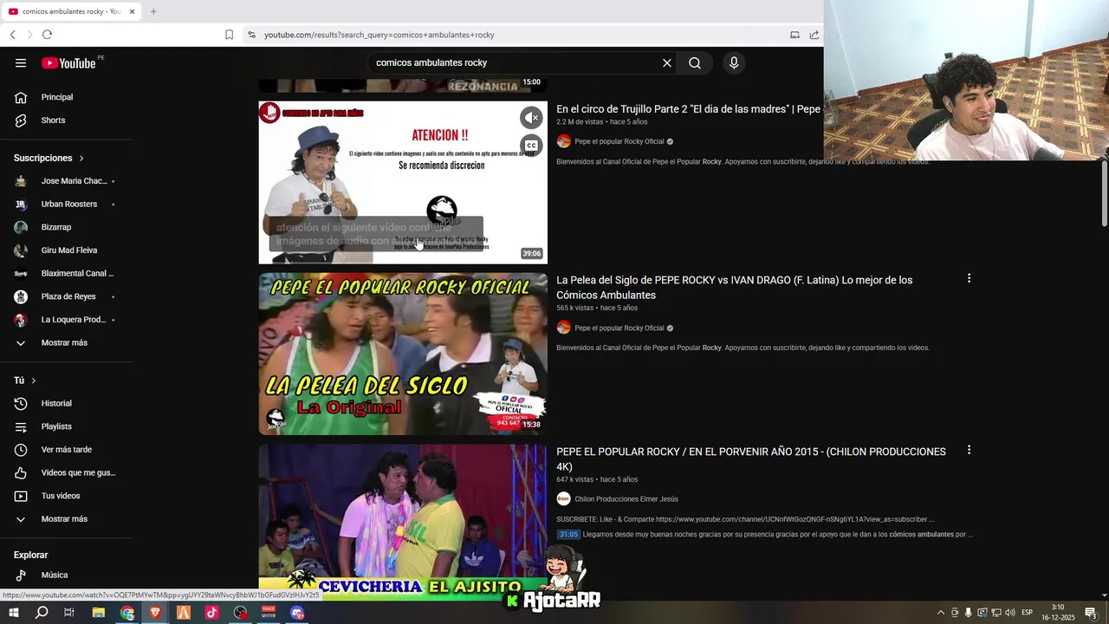Click the YouTube logo
Image resolution: width=1109 pixels, height=624 pixels.
point(68,63)
